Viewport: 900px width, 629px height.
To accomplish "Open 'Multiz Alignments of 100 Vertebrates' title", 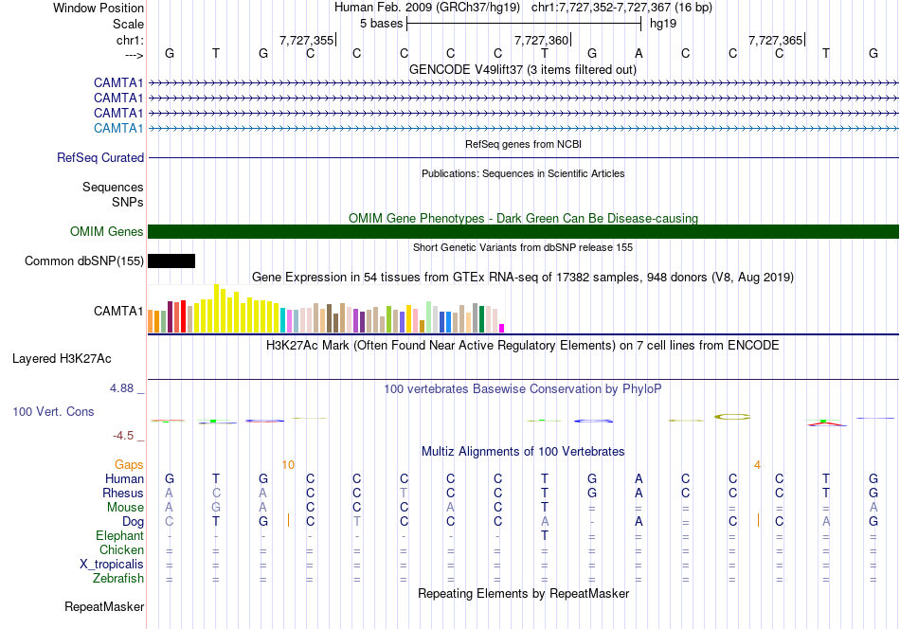I will pyautogui.click(x=523, y=451).
